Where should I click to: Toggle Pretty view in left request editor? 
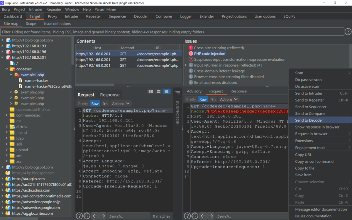[83, 104]
